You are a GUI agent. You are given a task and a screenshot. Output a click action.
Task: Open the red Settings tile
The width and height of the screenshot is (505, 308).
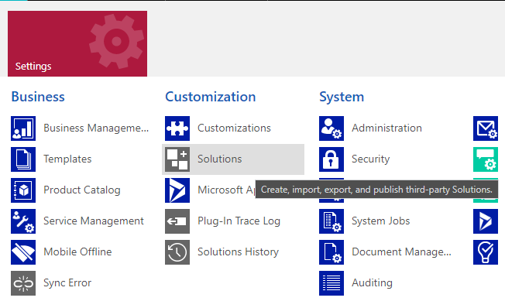tap(77, 44)
